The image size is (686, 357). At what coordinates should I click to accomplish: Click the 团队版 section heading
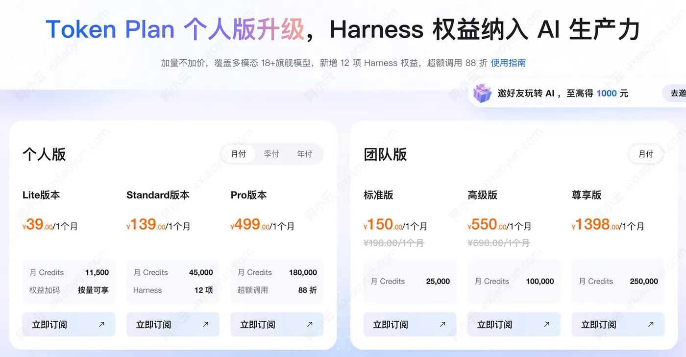click(385, 154)
